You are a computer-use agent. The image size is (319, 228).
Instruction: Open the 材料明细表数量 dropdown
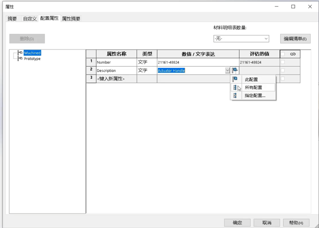(x=241, y=39)
